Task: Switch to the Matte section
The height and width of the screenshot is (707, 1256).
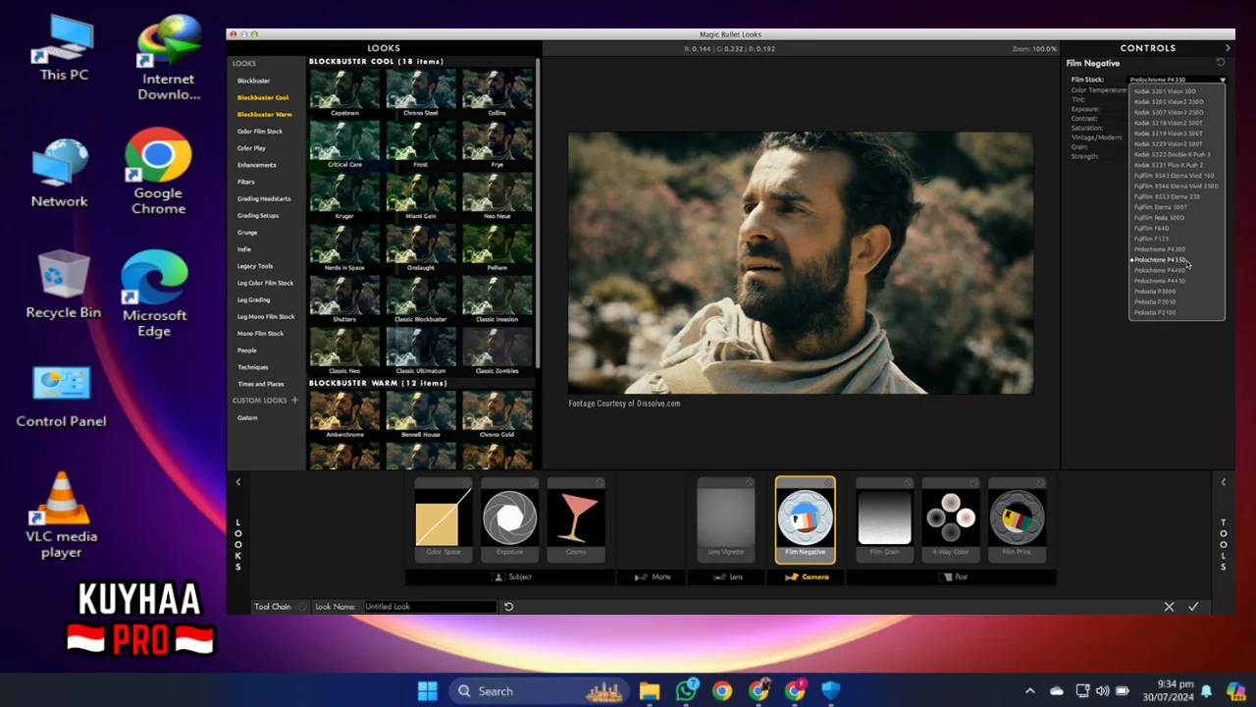Action: pyautogui.click(x=654, y=577)
